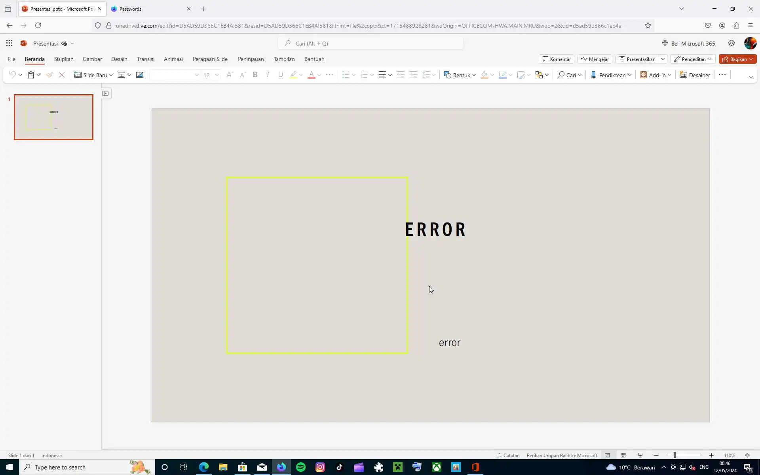
Task: Click the Pendiktean microphone icon
Action: pos(593,75)
